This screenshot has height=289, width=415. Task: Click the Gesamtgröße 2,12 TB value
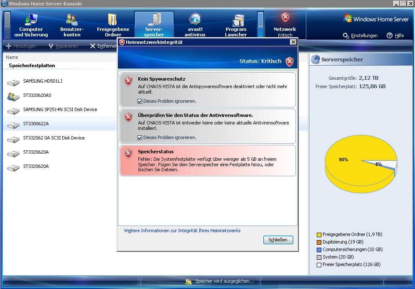[369, 78]
